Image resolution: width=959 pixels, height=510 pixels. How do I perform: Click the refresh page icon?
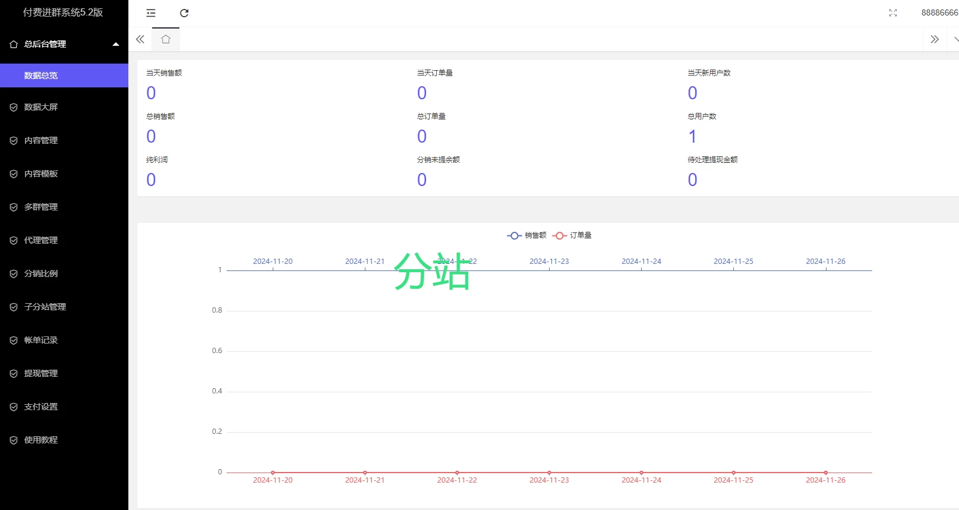coord(184,13)
